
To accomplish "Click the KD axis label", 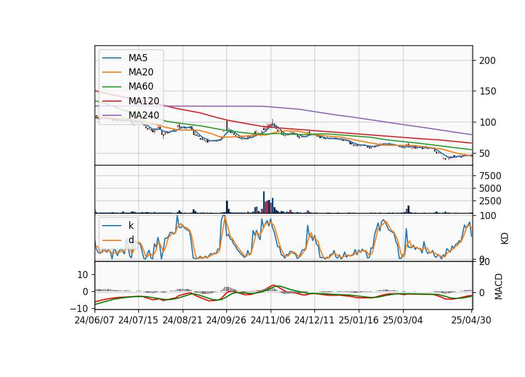I will click(x=505, y=239).
